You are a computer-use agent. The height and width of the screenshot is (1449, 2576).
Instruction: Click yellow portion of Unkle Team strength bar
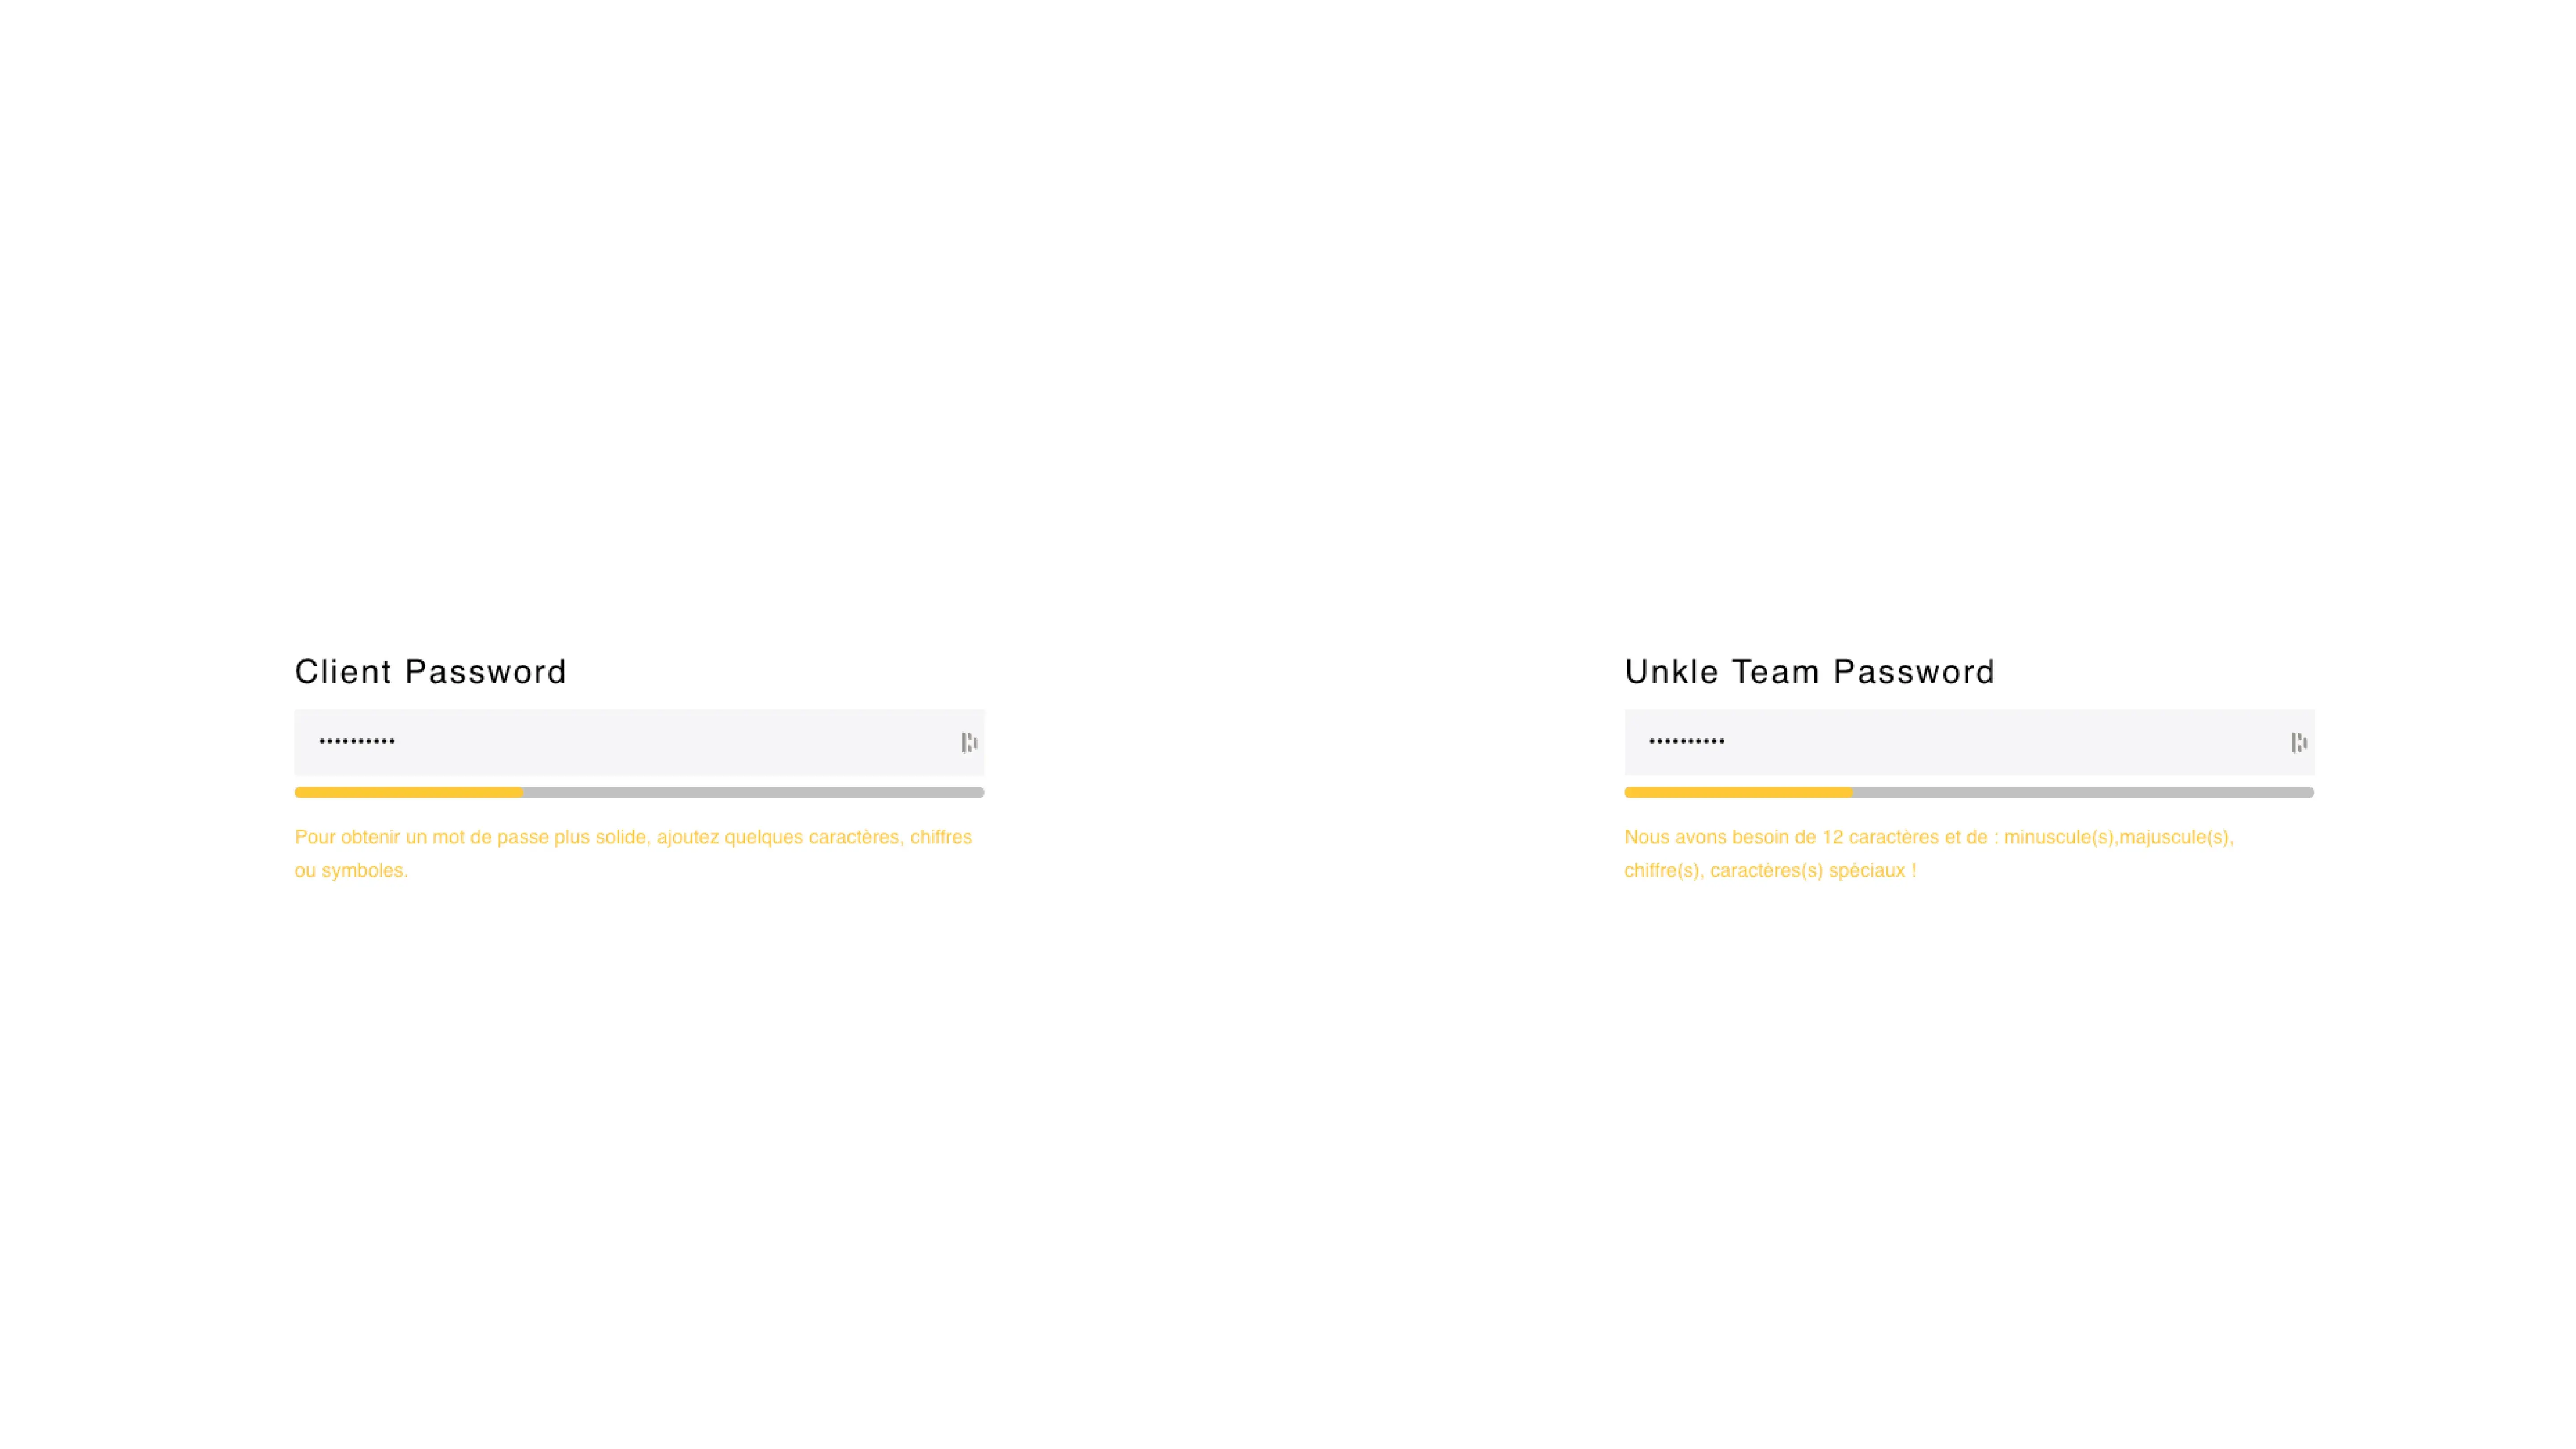click(x=1738, y=792)
